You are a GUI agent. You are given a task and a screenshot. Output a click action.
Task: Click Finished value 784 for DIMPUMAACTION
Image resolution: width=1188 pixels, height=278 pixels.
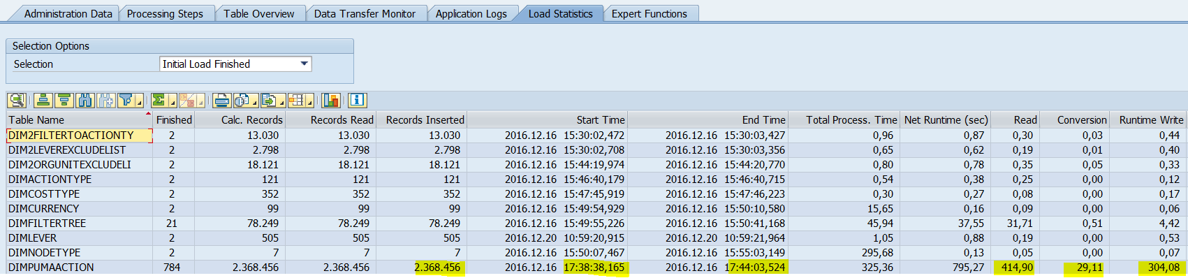(172, 268)
